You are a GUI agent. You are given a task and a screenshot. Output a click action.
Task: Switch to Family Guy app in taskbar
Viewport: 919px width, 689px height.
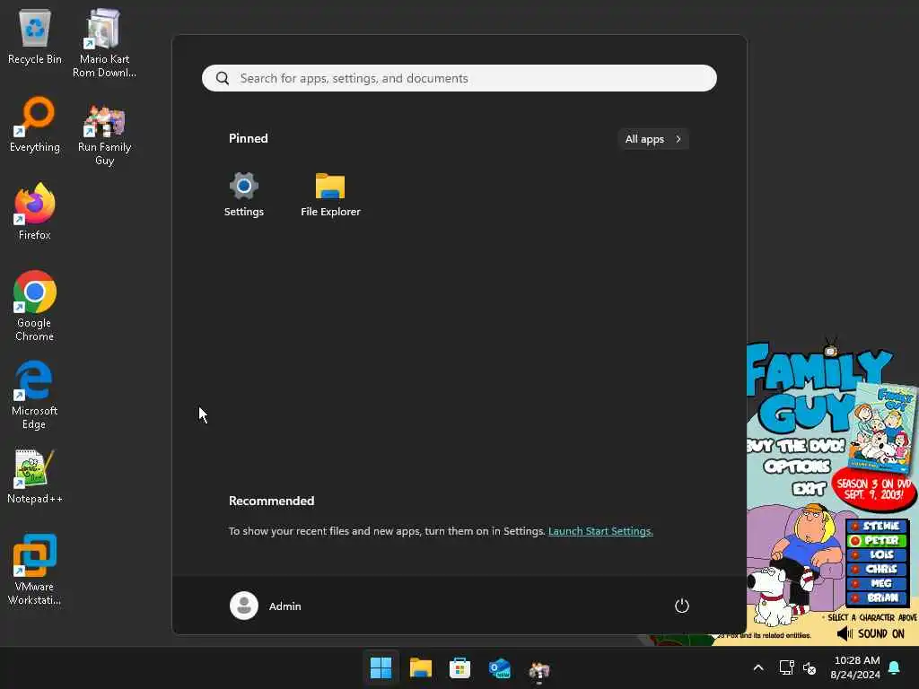[x=538, y=668]
